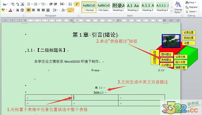Click the font color red A icon
The image size is (202, 115).
[11, 10]
